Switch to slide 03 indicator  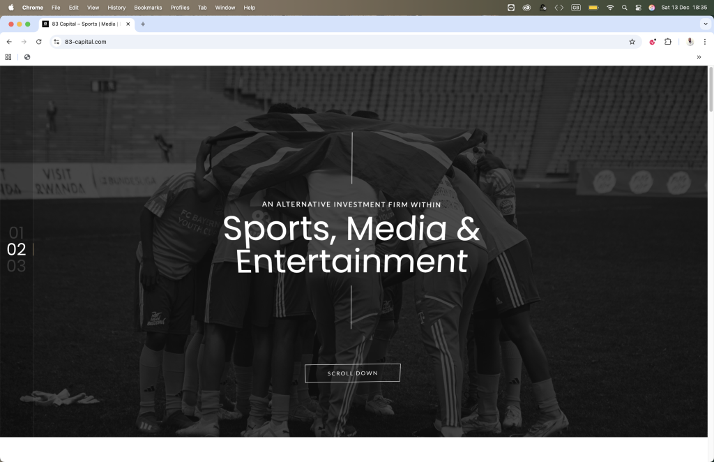pyautogui.click(x=16, y=266)
